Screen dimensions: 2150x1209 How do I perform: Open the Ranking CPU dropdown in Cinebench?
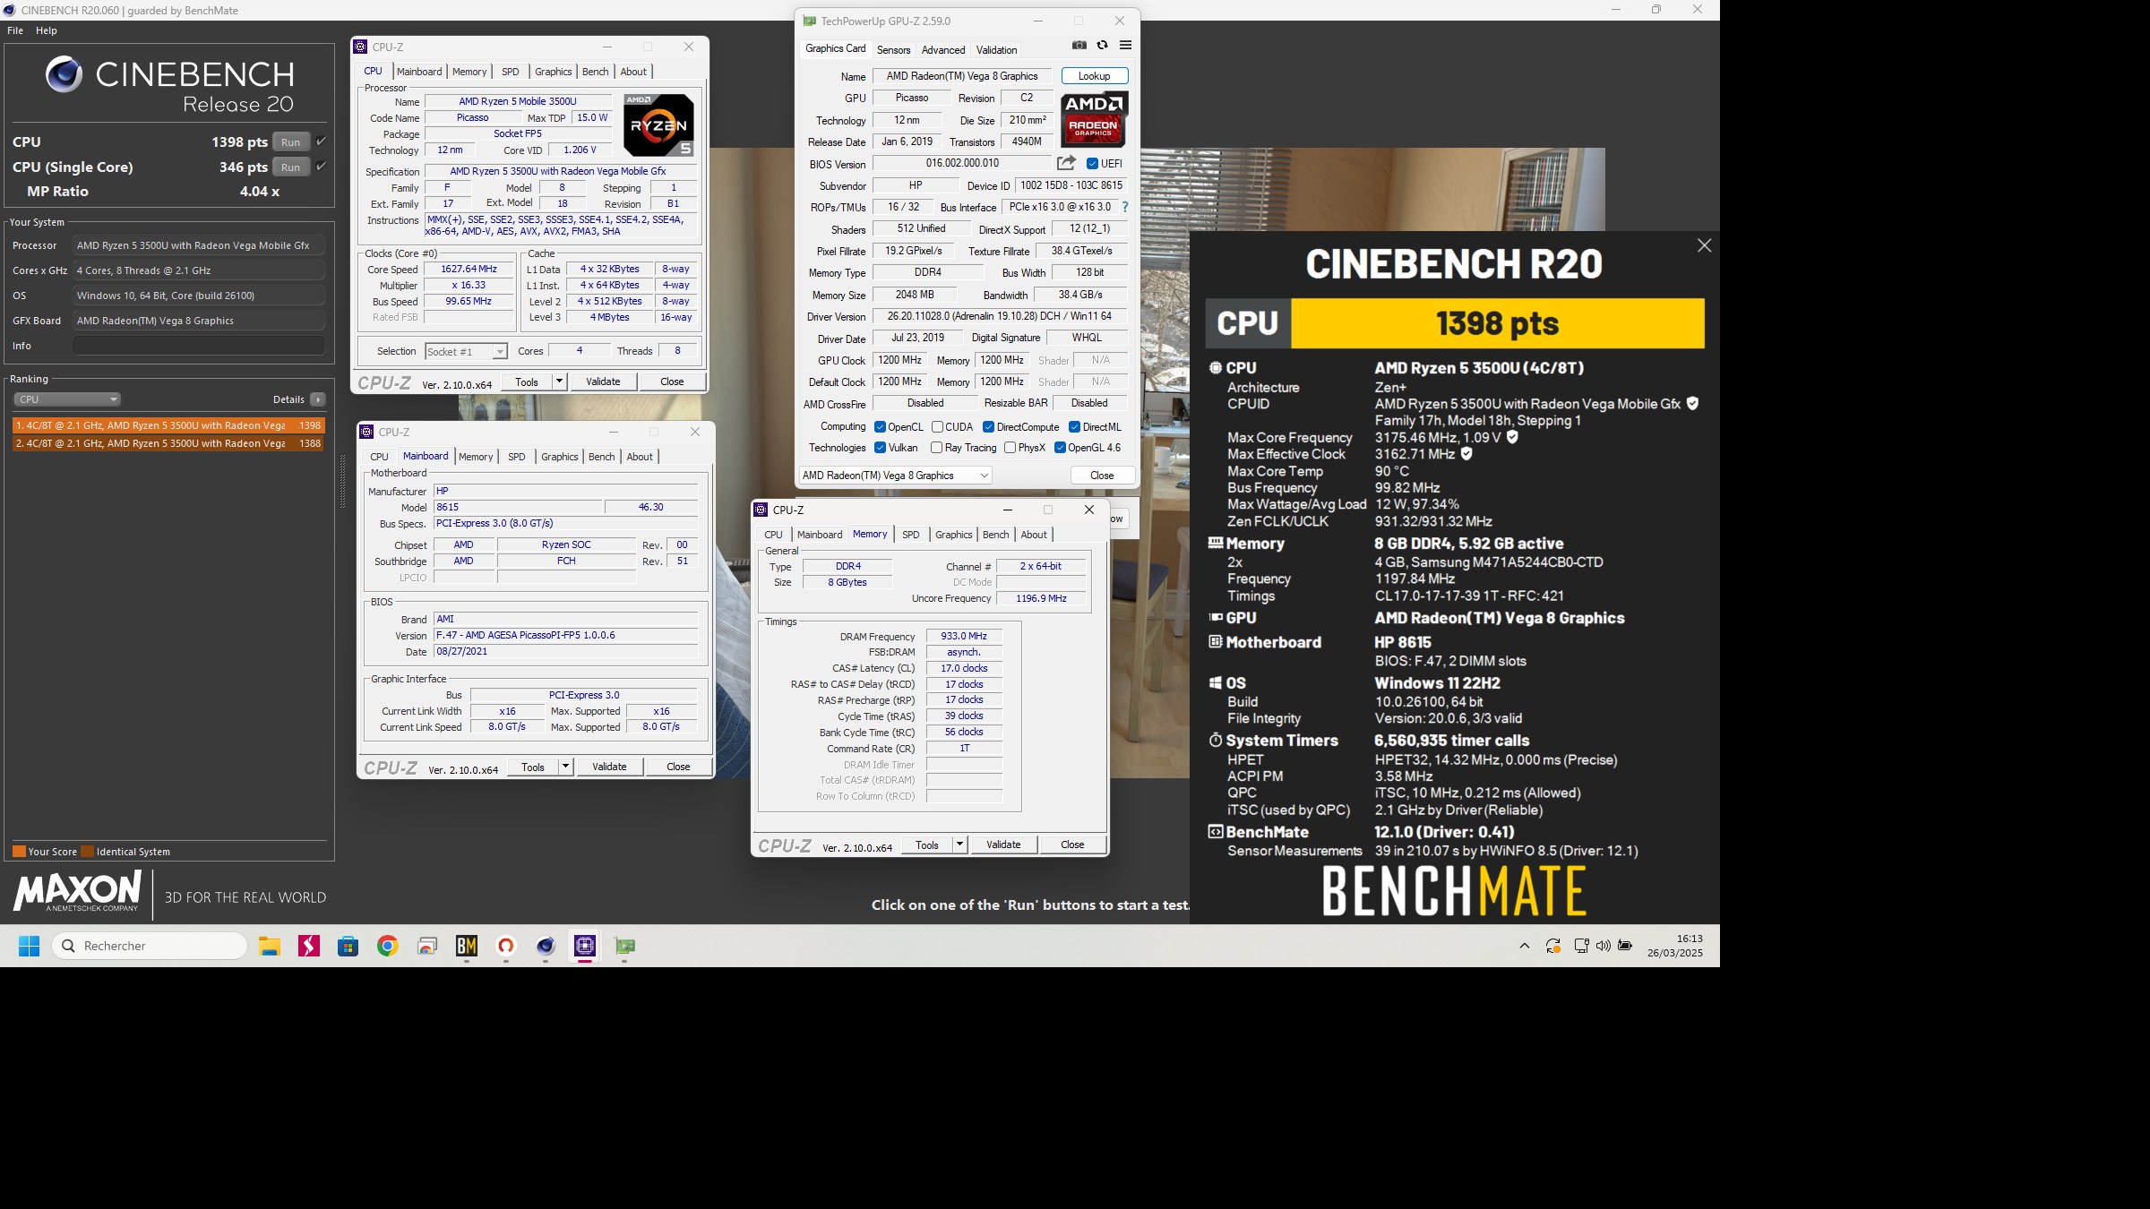point(66,399)
